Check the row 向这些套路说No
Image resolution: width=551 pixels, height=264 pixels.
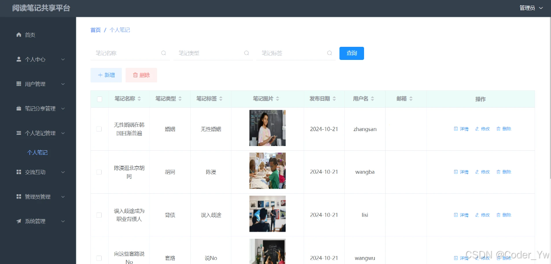99,258
